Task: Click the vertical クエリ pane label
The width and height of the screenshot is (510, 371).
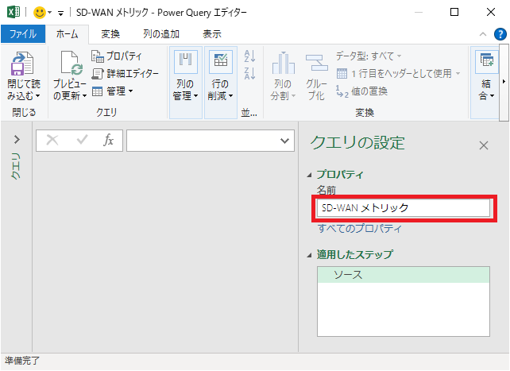Action: point(16,167)
